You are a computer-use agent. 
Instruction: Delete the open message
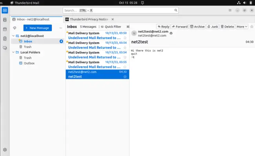(x=227, y=27)
